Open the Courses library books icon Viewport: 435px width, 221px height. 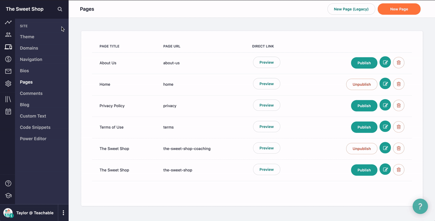click(8, 99)
